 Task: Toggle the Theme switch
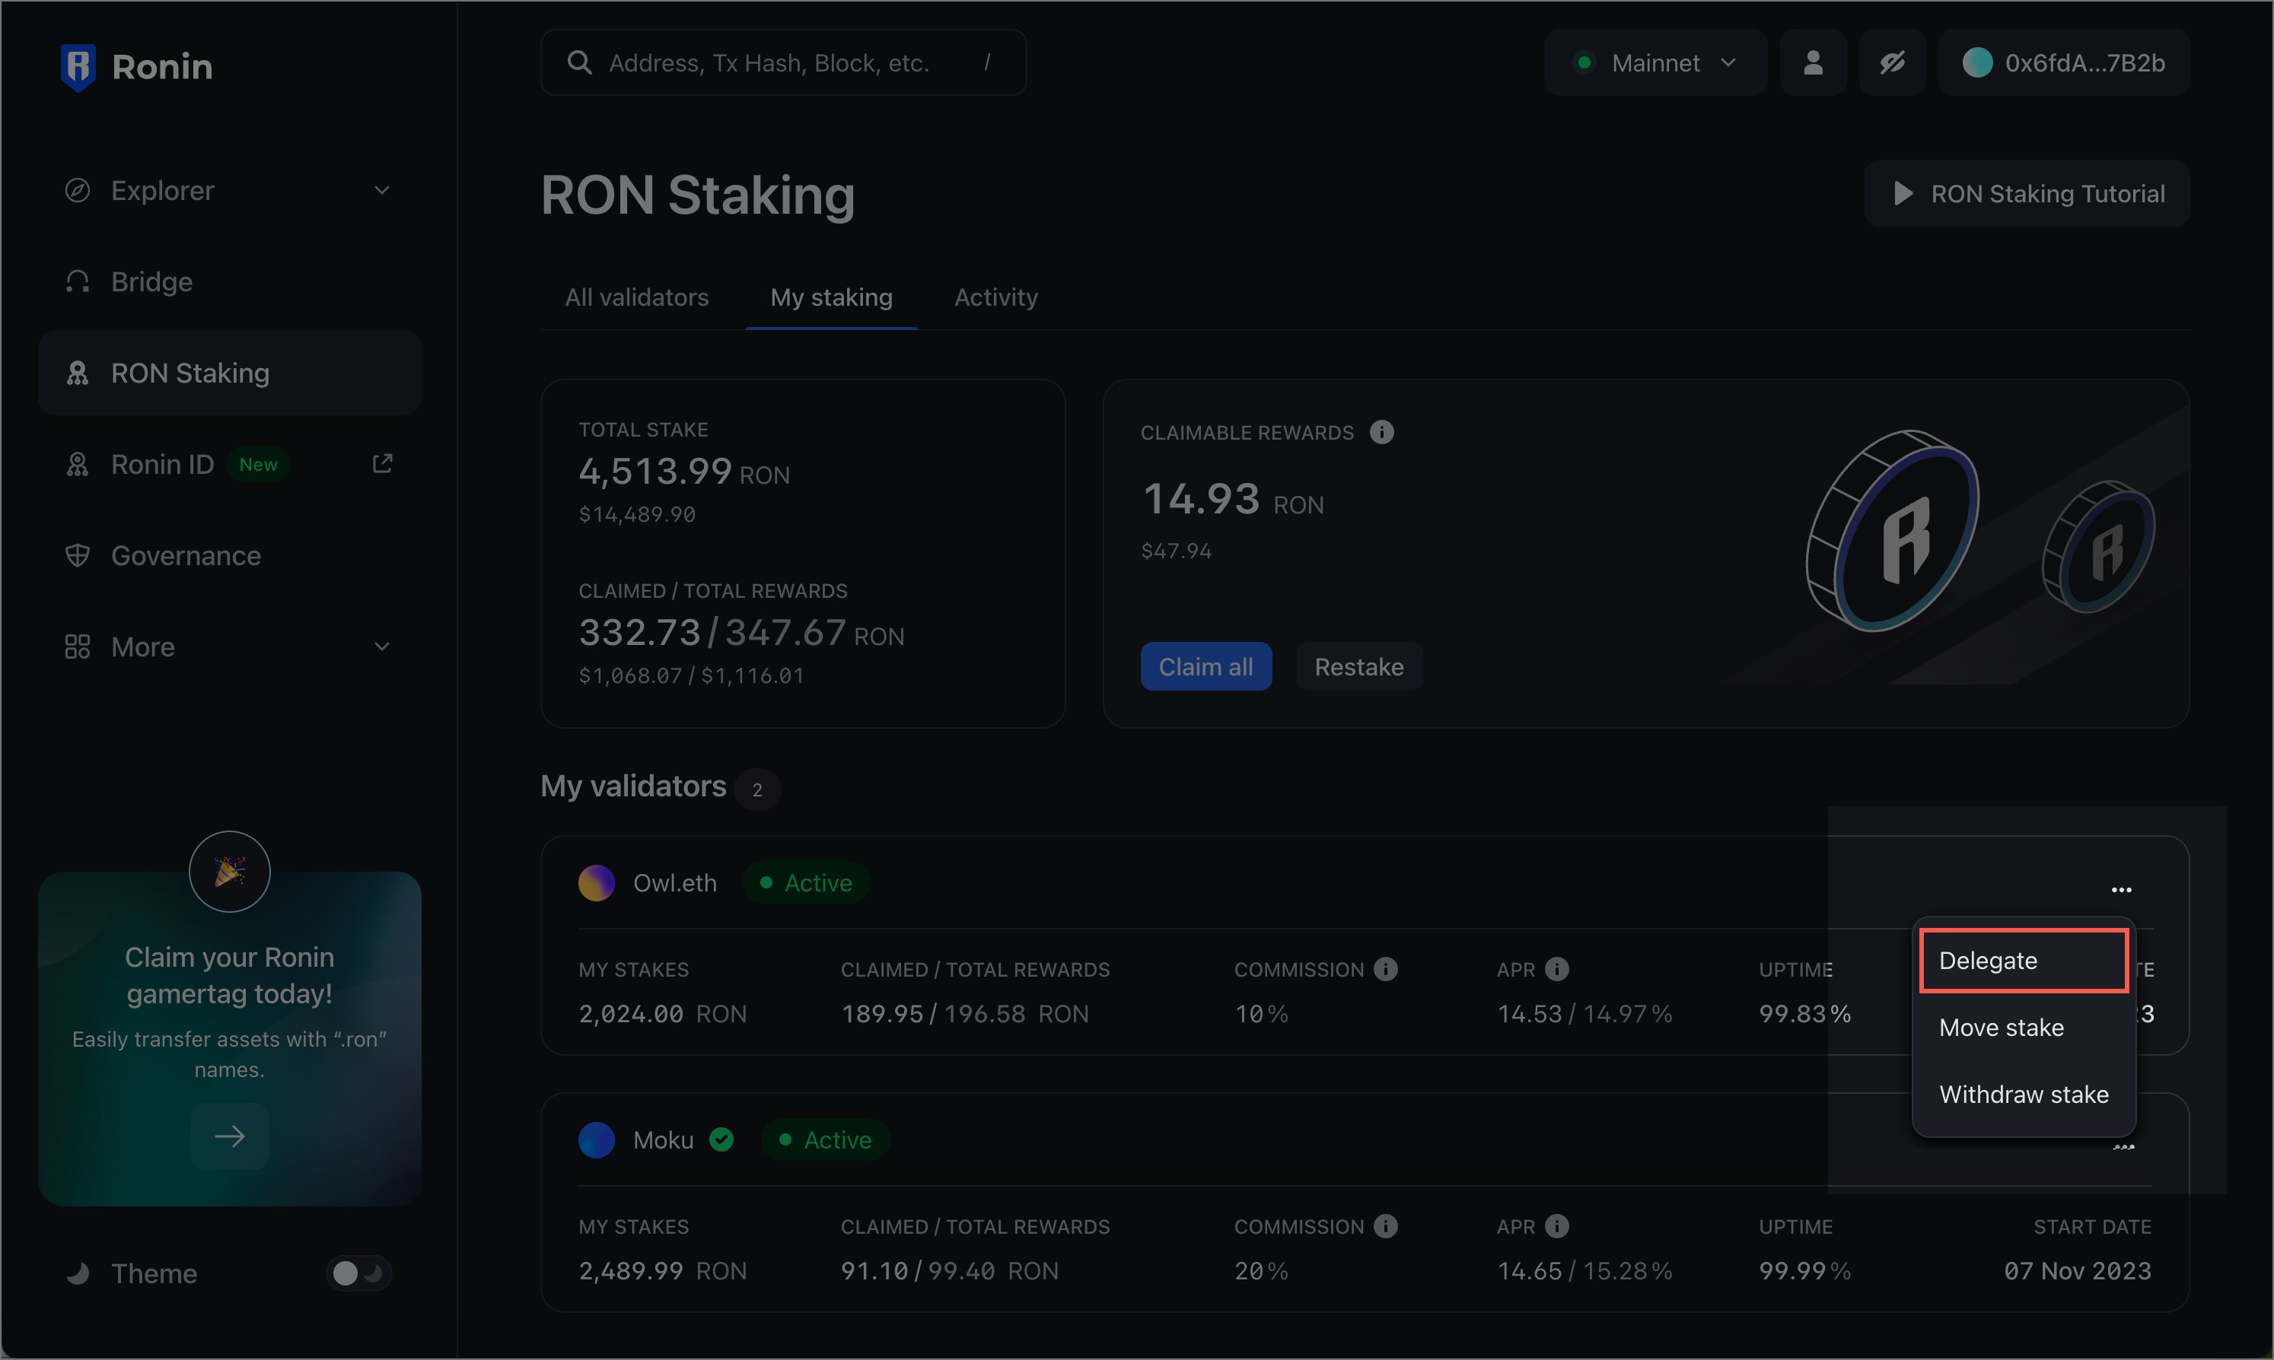pos(358,1273)
